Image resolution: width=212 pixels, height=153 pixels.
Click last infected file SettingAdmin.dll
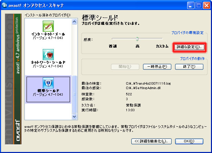(143, 88)
